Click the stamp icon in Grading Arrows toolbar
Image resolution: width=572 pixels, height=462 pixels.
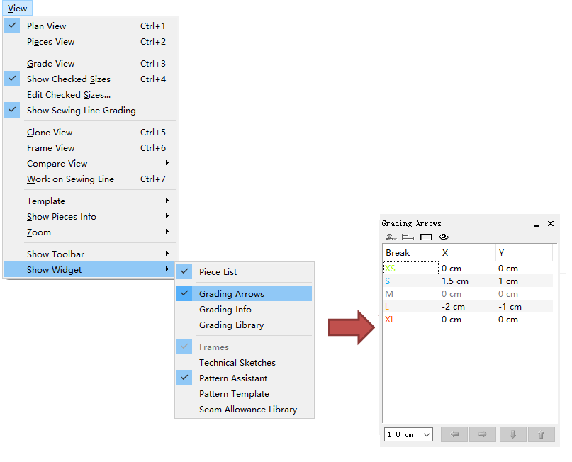point(391,237)
